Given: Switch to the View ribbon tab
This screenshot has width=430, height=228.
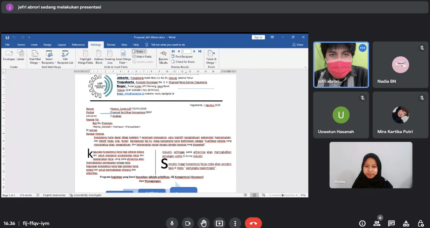Looking at the screenshot, I should 124,45.
